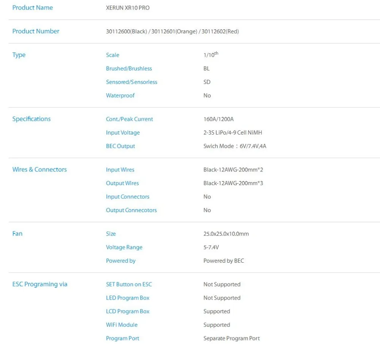Click the Voltage Range label
The width and height of the screenshot is (380, 344).
(x=124, y=247)
